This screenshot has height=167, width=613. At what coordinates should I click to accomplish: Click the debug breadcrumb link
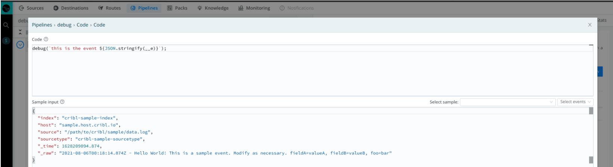[x=64, y=25]
